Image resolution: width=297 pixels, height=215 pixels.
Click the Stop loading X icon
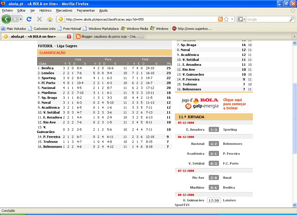tap(39, 19)
